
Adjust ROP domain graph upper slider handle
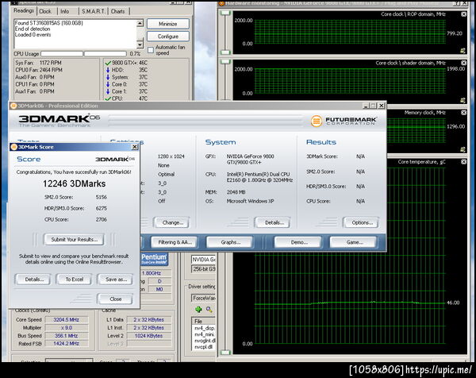(225, 13)
